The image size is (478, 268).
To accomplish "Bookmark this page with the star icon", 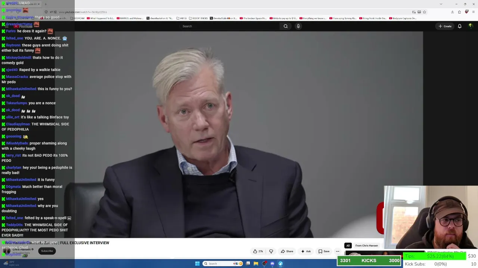I will pos(424,12).
